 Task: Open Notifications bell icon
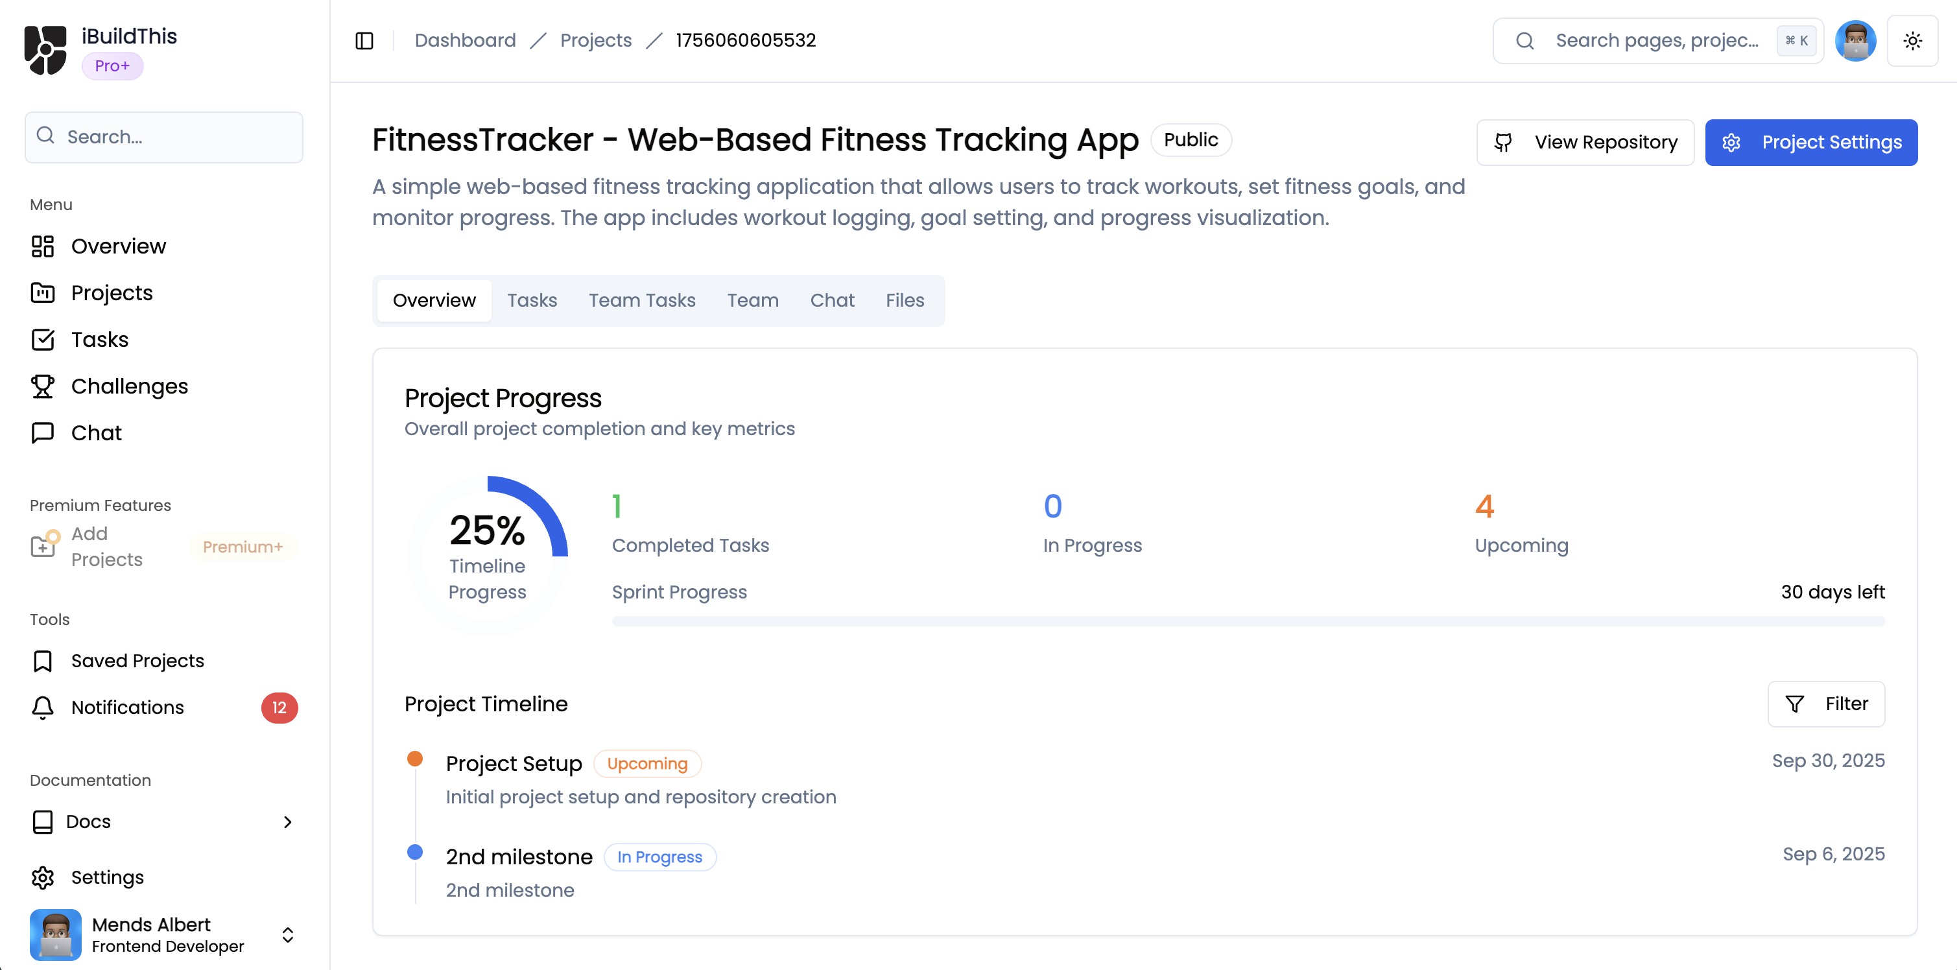pos(43,708)
